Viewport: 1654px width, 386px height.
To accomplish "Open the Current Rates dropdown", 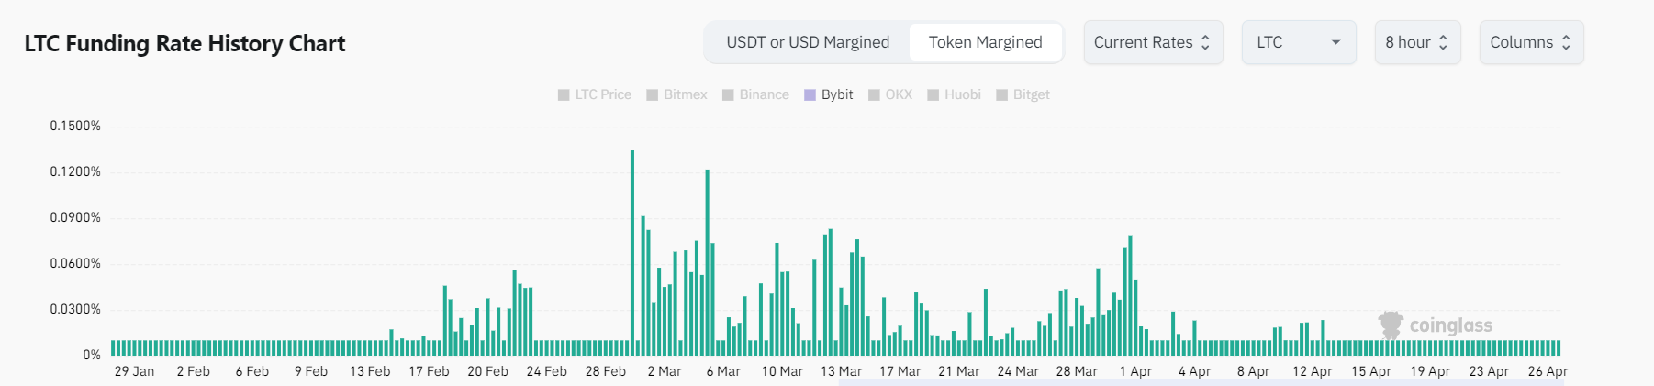I will (1153, 42).
